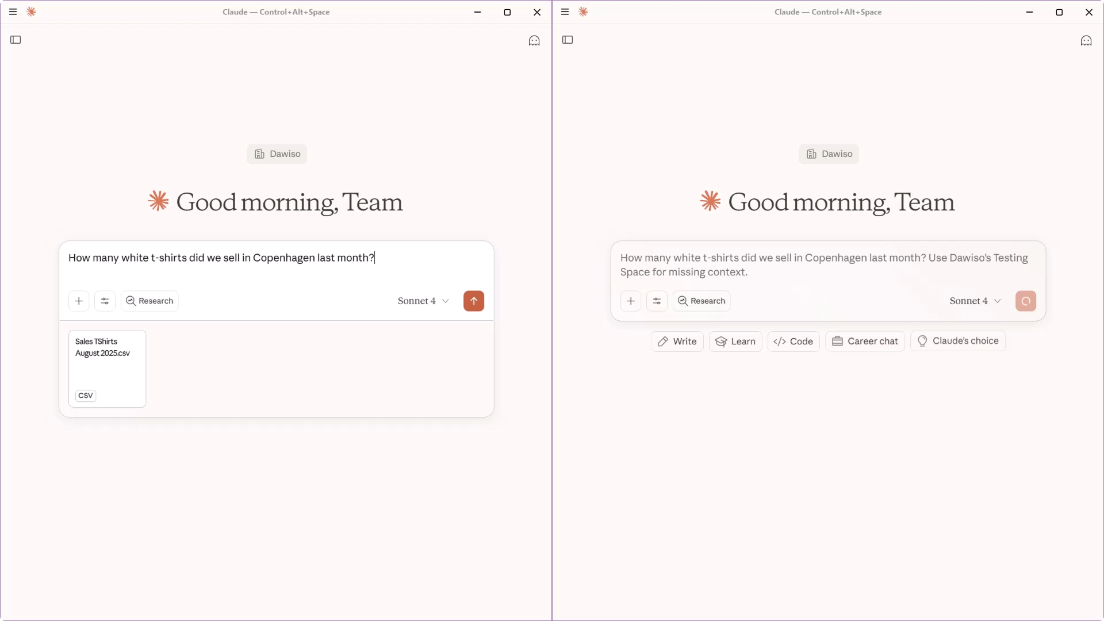This screenshot has width=1104, height=621.
Task: Attach a file using the plus icon
Action: click(x=79, y=301)
